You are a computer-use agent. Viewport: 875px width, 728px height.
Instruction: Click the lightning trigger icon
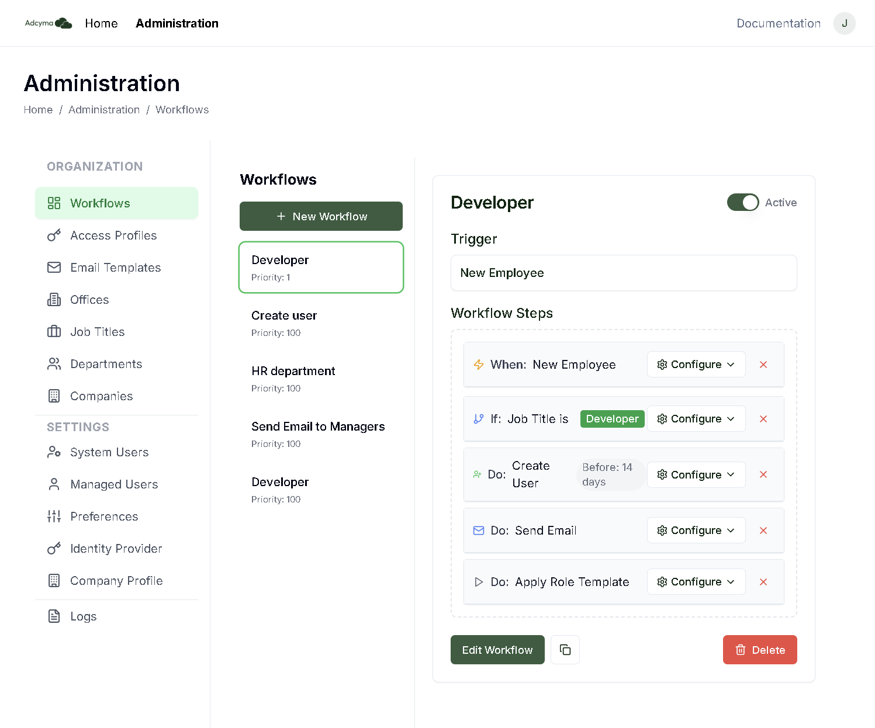[x=479, y=365]
